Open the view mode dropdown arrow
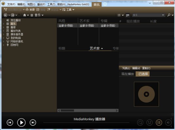This screenshot has width=175, height=130. point(123,15)
